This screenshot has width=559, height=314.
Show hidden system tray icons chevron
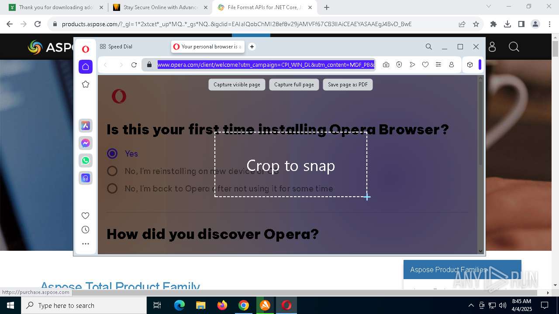pyautogui.click(x=471, y=305)
